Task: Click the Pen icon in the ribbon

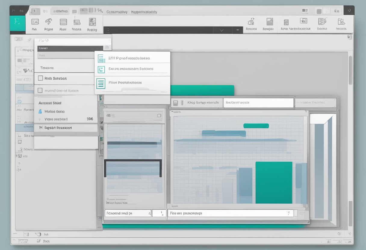Action: (x=35, y=22)
